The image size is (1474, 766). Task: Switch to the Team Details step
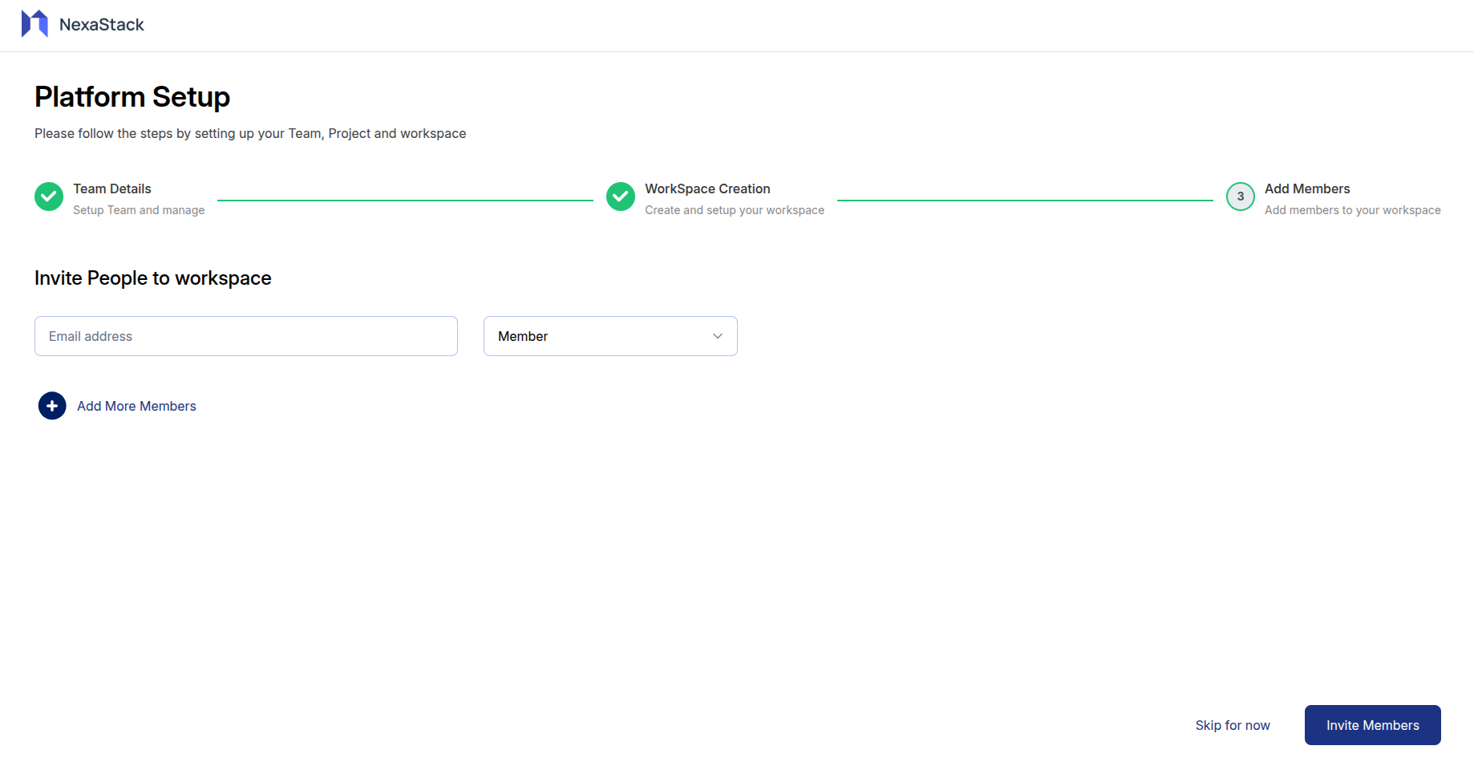coord(111,188)
